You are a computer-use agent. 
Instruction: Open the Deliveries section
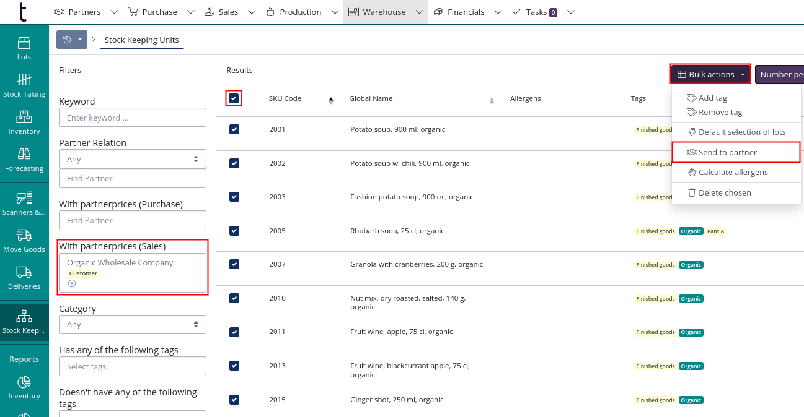click(24, 277)
